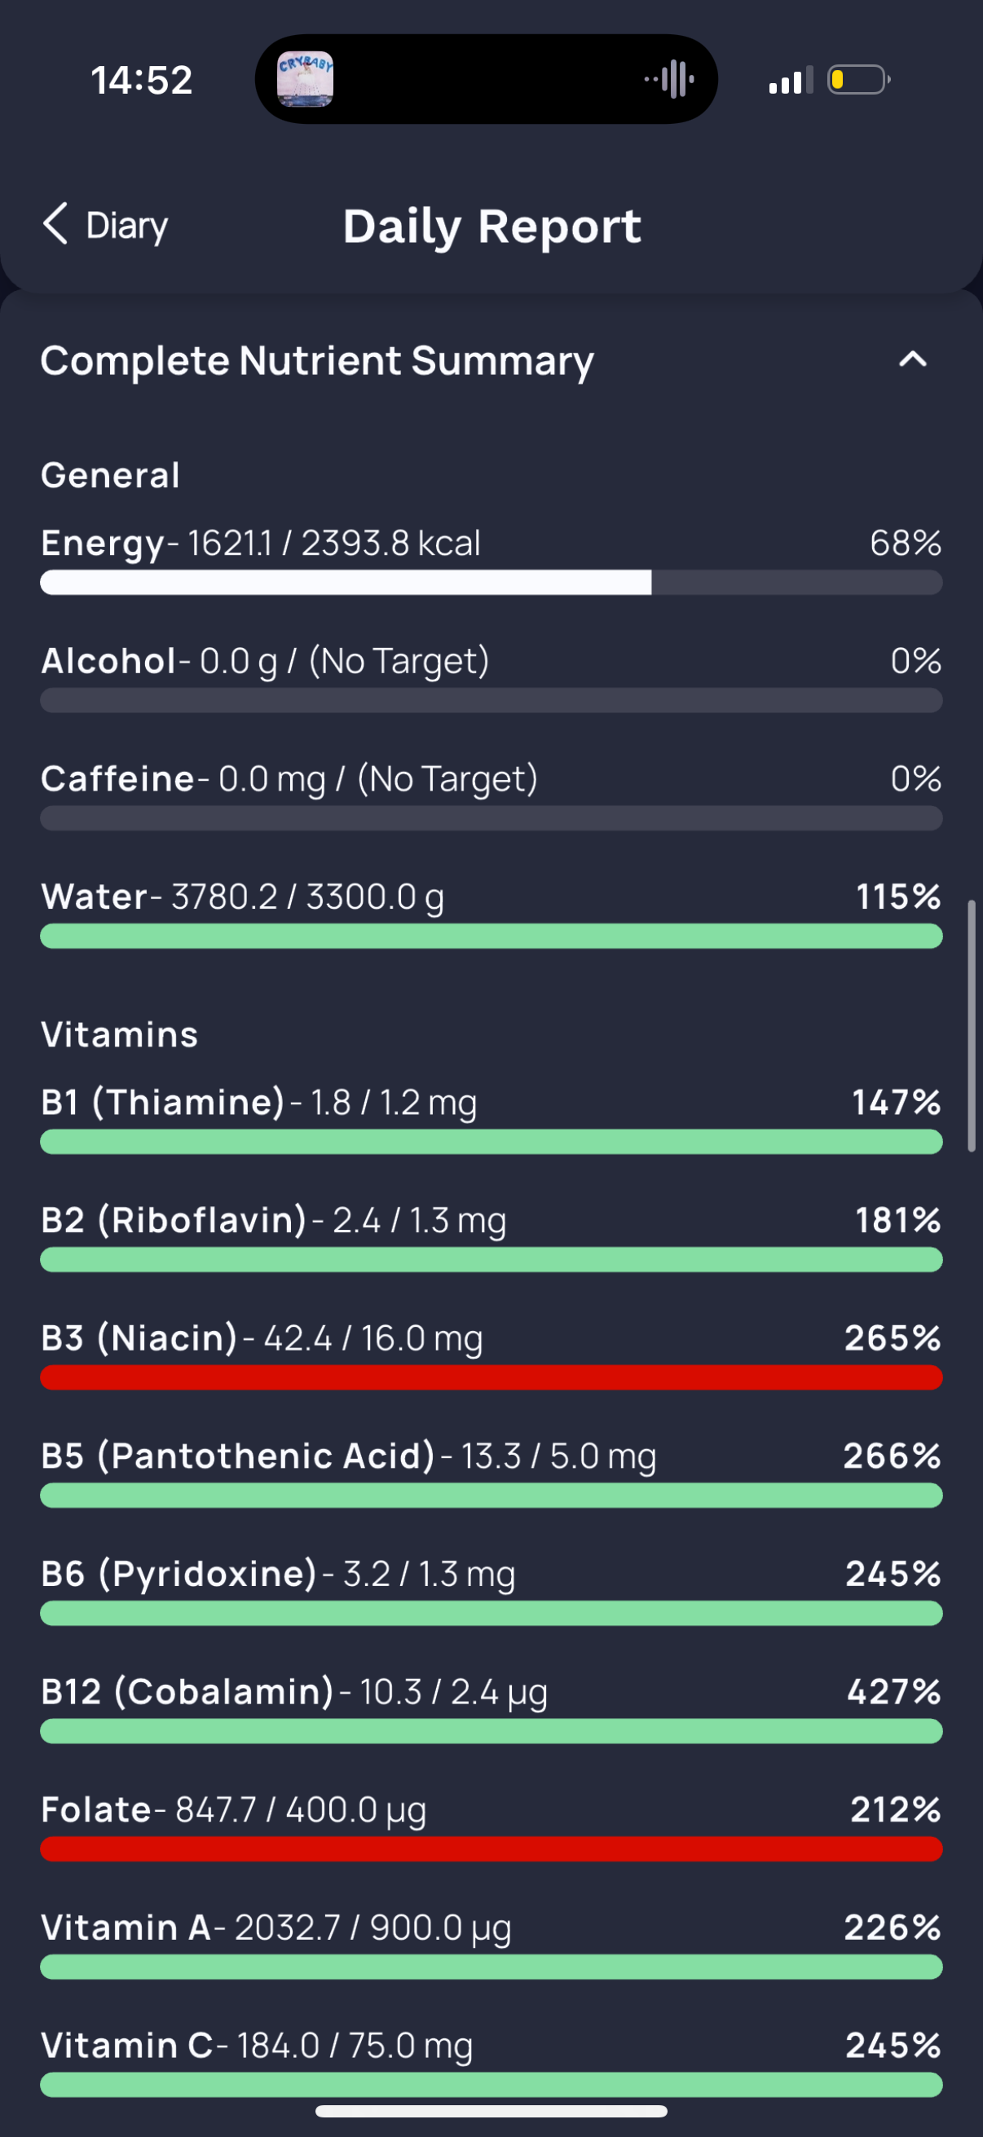983x2137 pixels.
Task: Tap the 14:52 clock in status bar
Action: pos(142,81)
